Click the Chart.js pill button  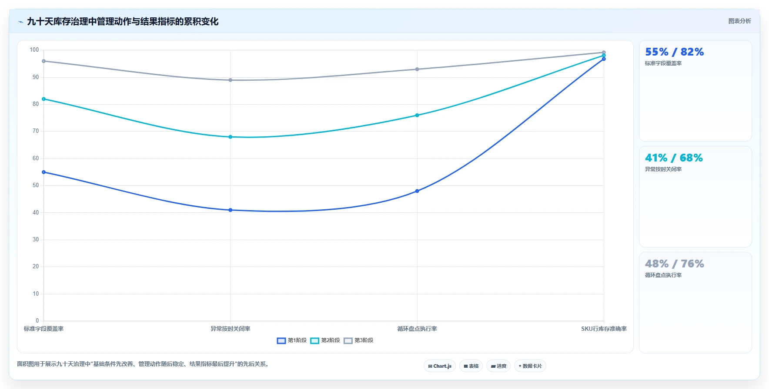point(440,366)
